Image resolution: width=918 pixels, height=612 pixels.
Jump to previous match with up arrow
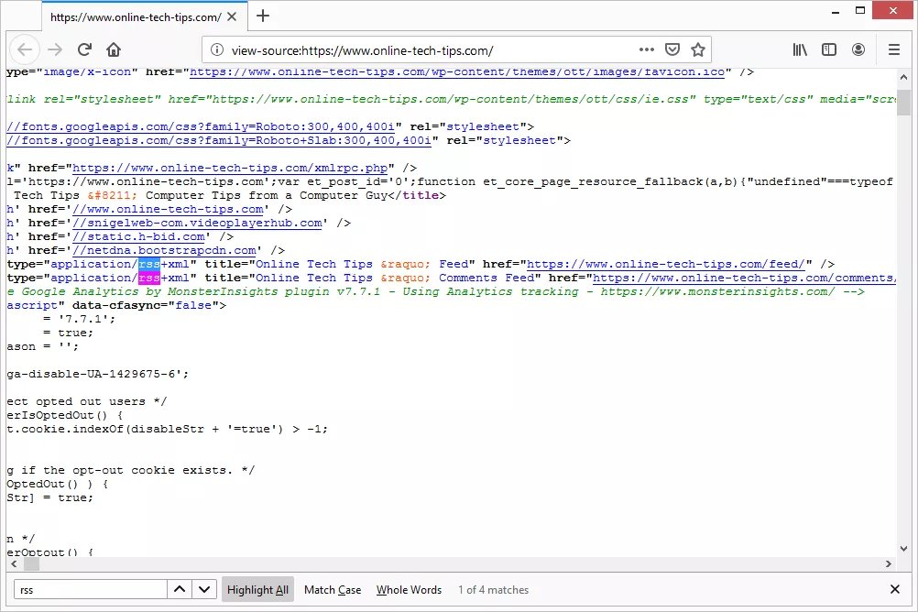point(180,589)
